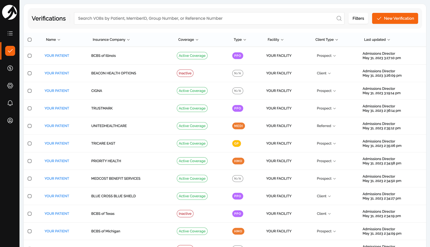
Task: Click timestamp May 31, 2023 3:27:10 pm
Action: pos(382,58)
